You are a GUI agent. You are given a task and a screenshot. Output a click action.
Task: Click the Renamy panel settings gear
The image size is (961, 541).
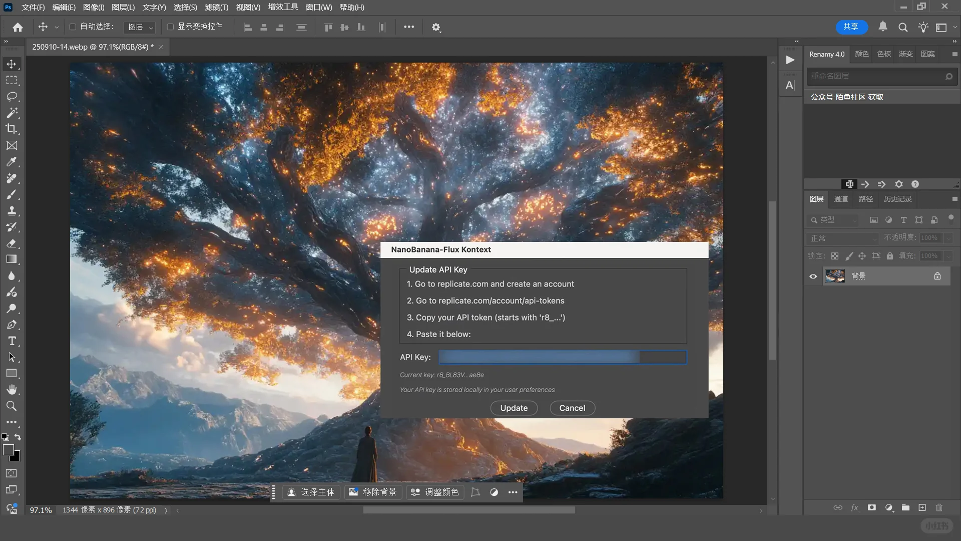coord(898,184)
